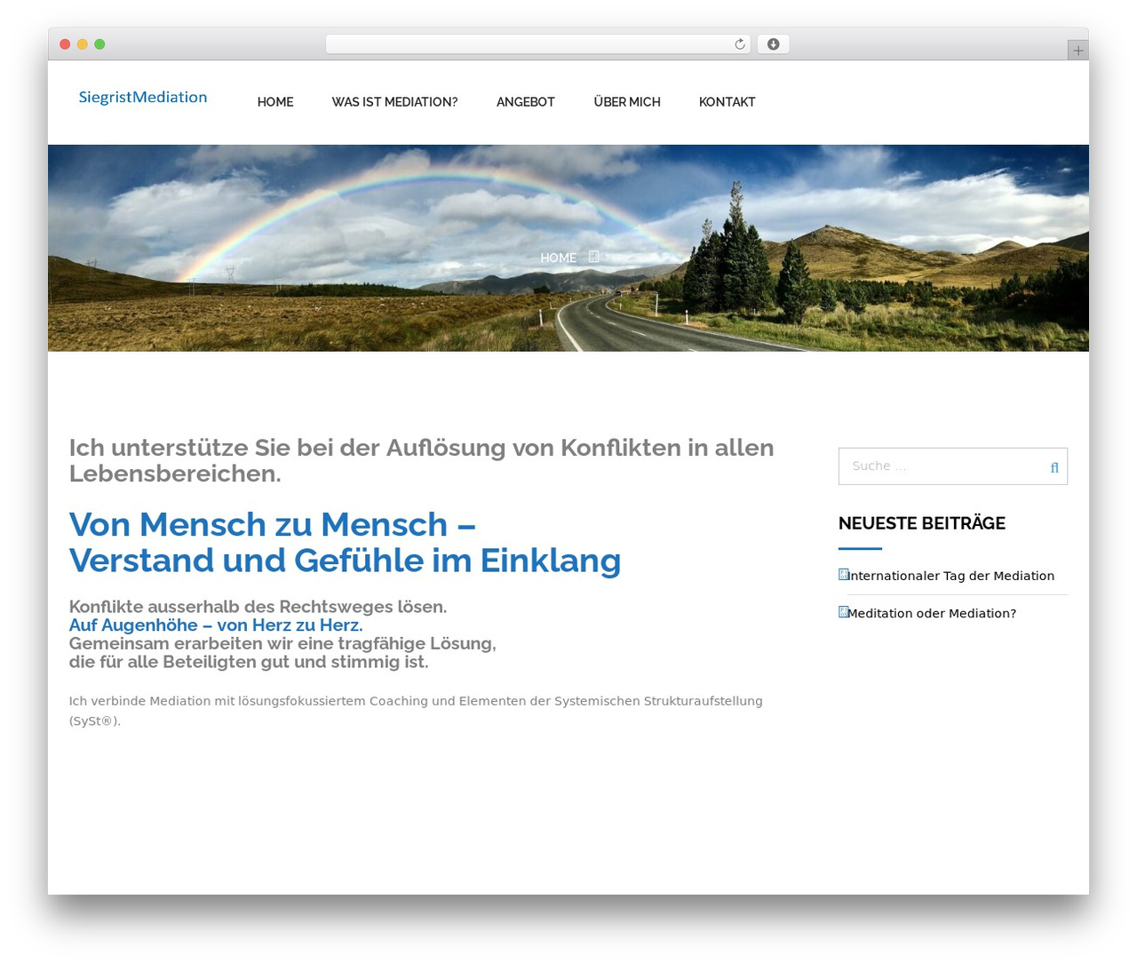Click heading 'Ich unterstütze Sie bei der Auflösung'
1137x963 pixels.
coord(422,460)
